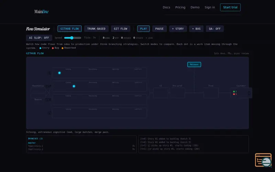Select the GITHUB FLOW mode tab
This screenshot has width=275, height=172.
(69, 29)
